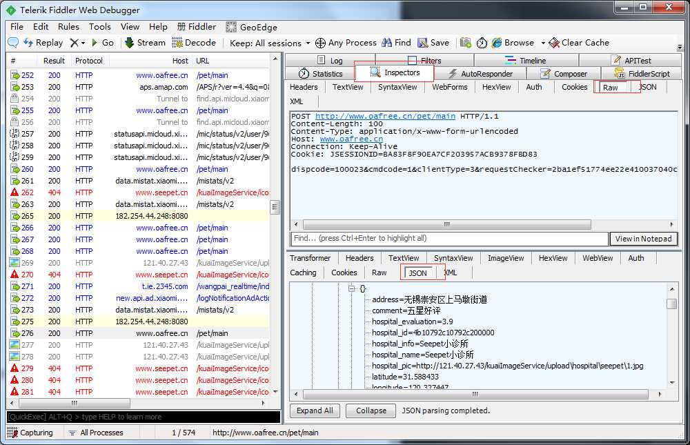Click the View in Notepad button
Viewport: 690px width, 445px height.
coord(643,239)
